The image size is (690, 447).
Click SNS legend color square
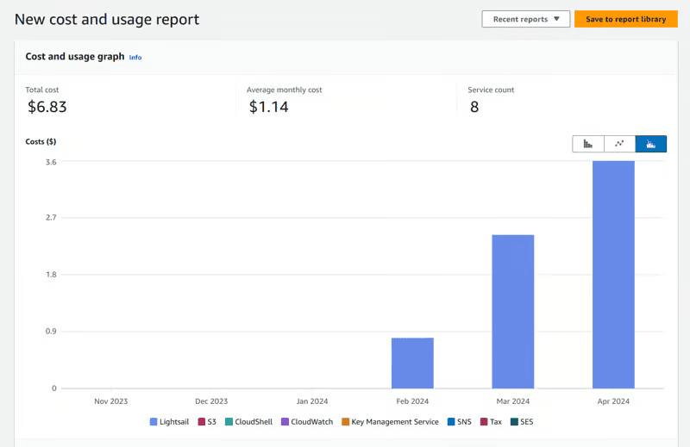tap(451, 421)
